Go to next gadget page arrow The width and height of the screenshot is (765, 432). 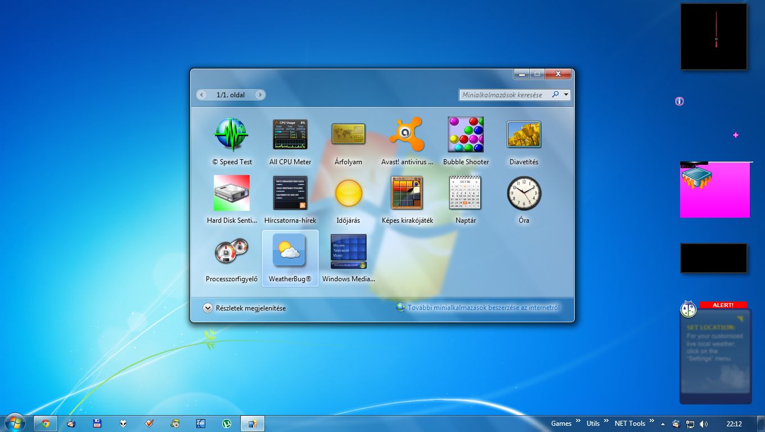pos(260,95)
